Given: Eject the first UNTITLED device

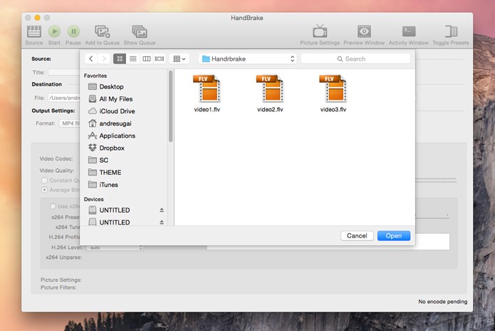Looking at the screenshot, I should 162,210.
